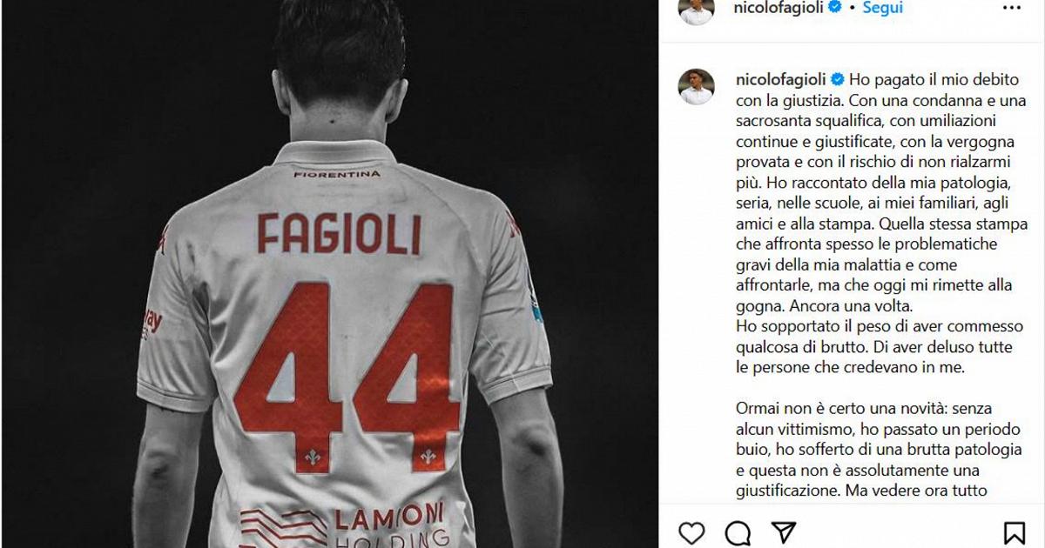1045x548 pixels.
Task: Open the avatar beside the caption text
Action: pyautogui.click(x=696, y=86)
